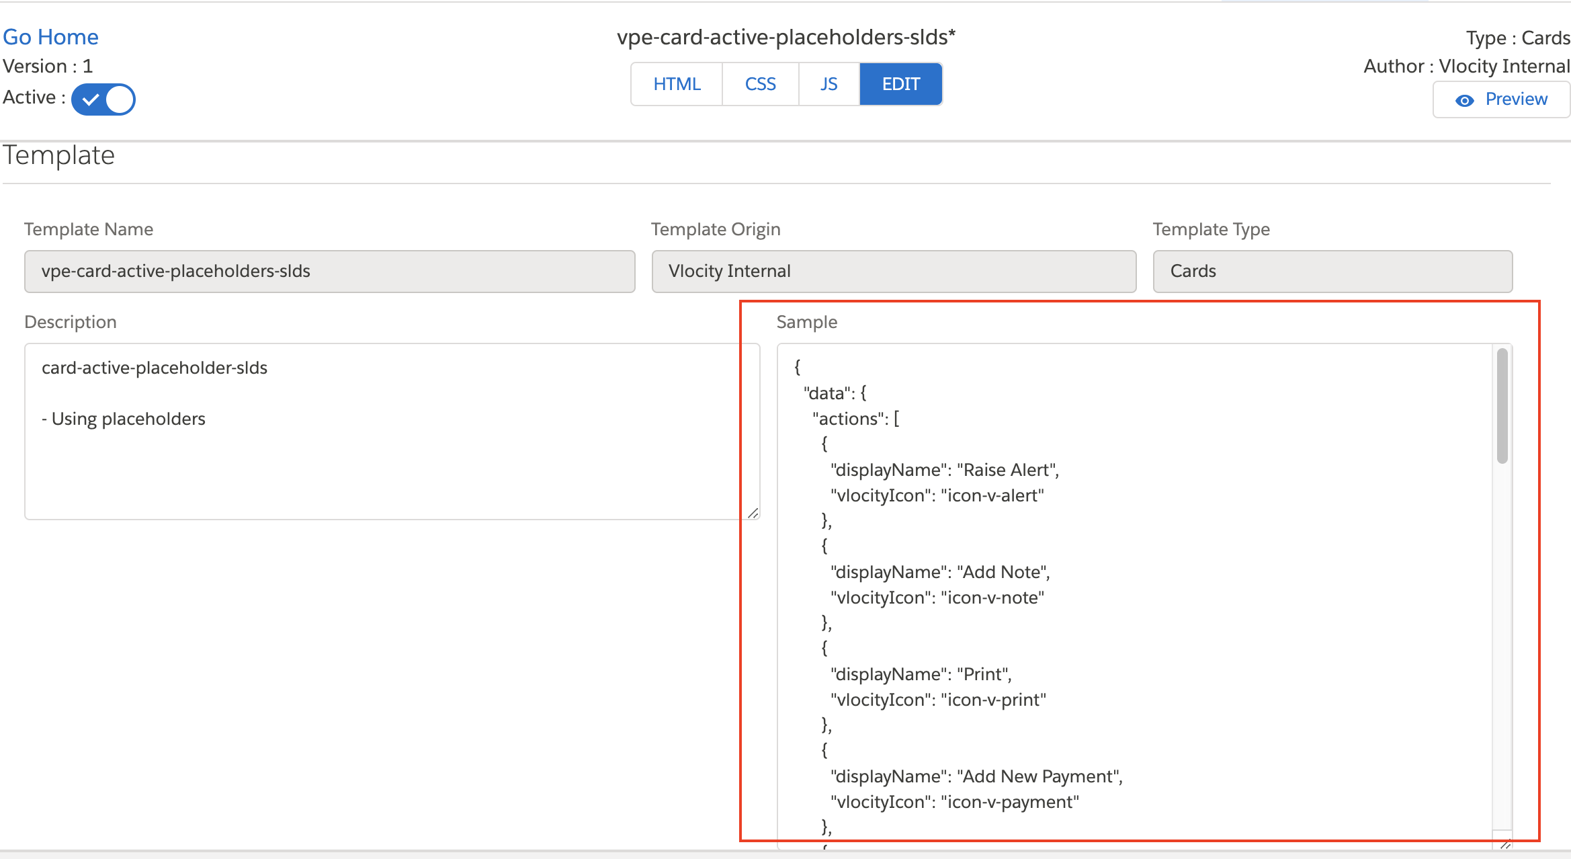Image resolution: width=1571 pixels, height=859 pixels.
Task: Click the Version : 1 label
Action: (x=48, y=67)
